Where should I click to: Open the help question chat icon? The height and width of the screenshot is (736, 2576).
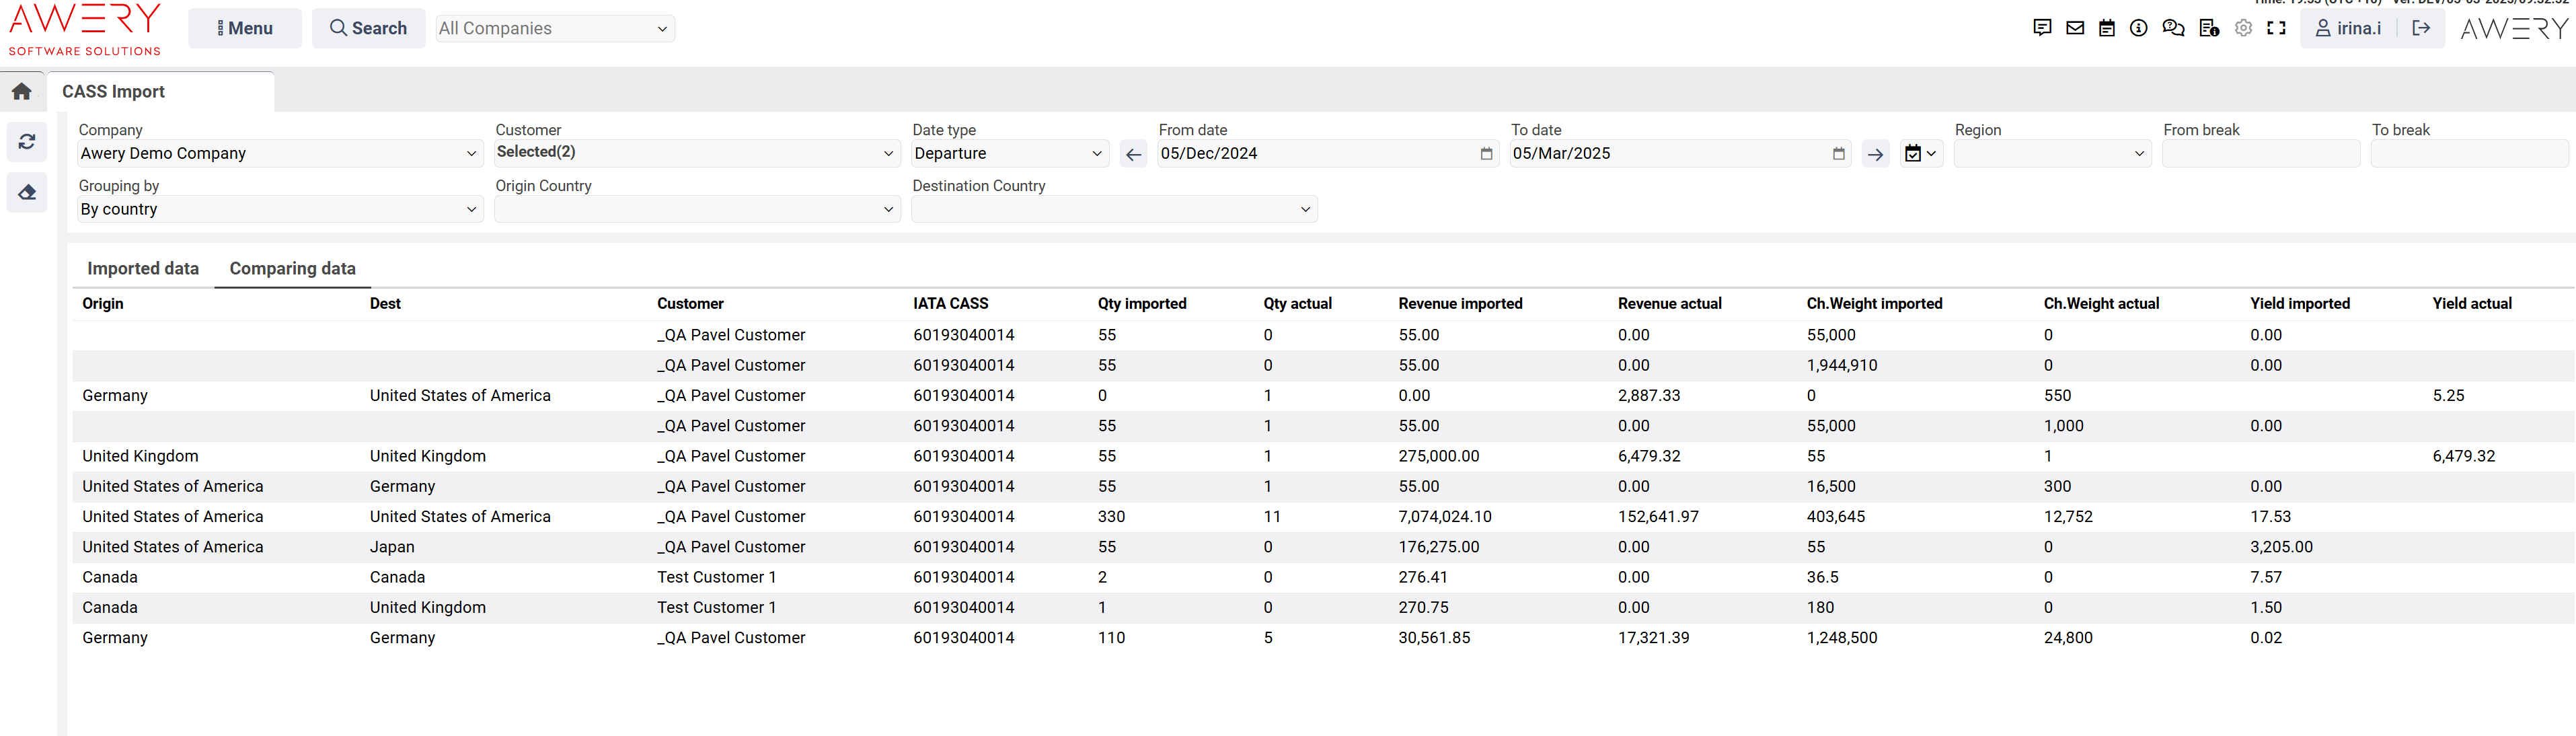(x=2173, y=28)
